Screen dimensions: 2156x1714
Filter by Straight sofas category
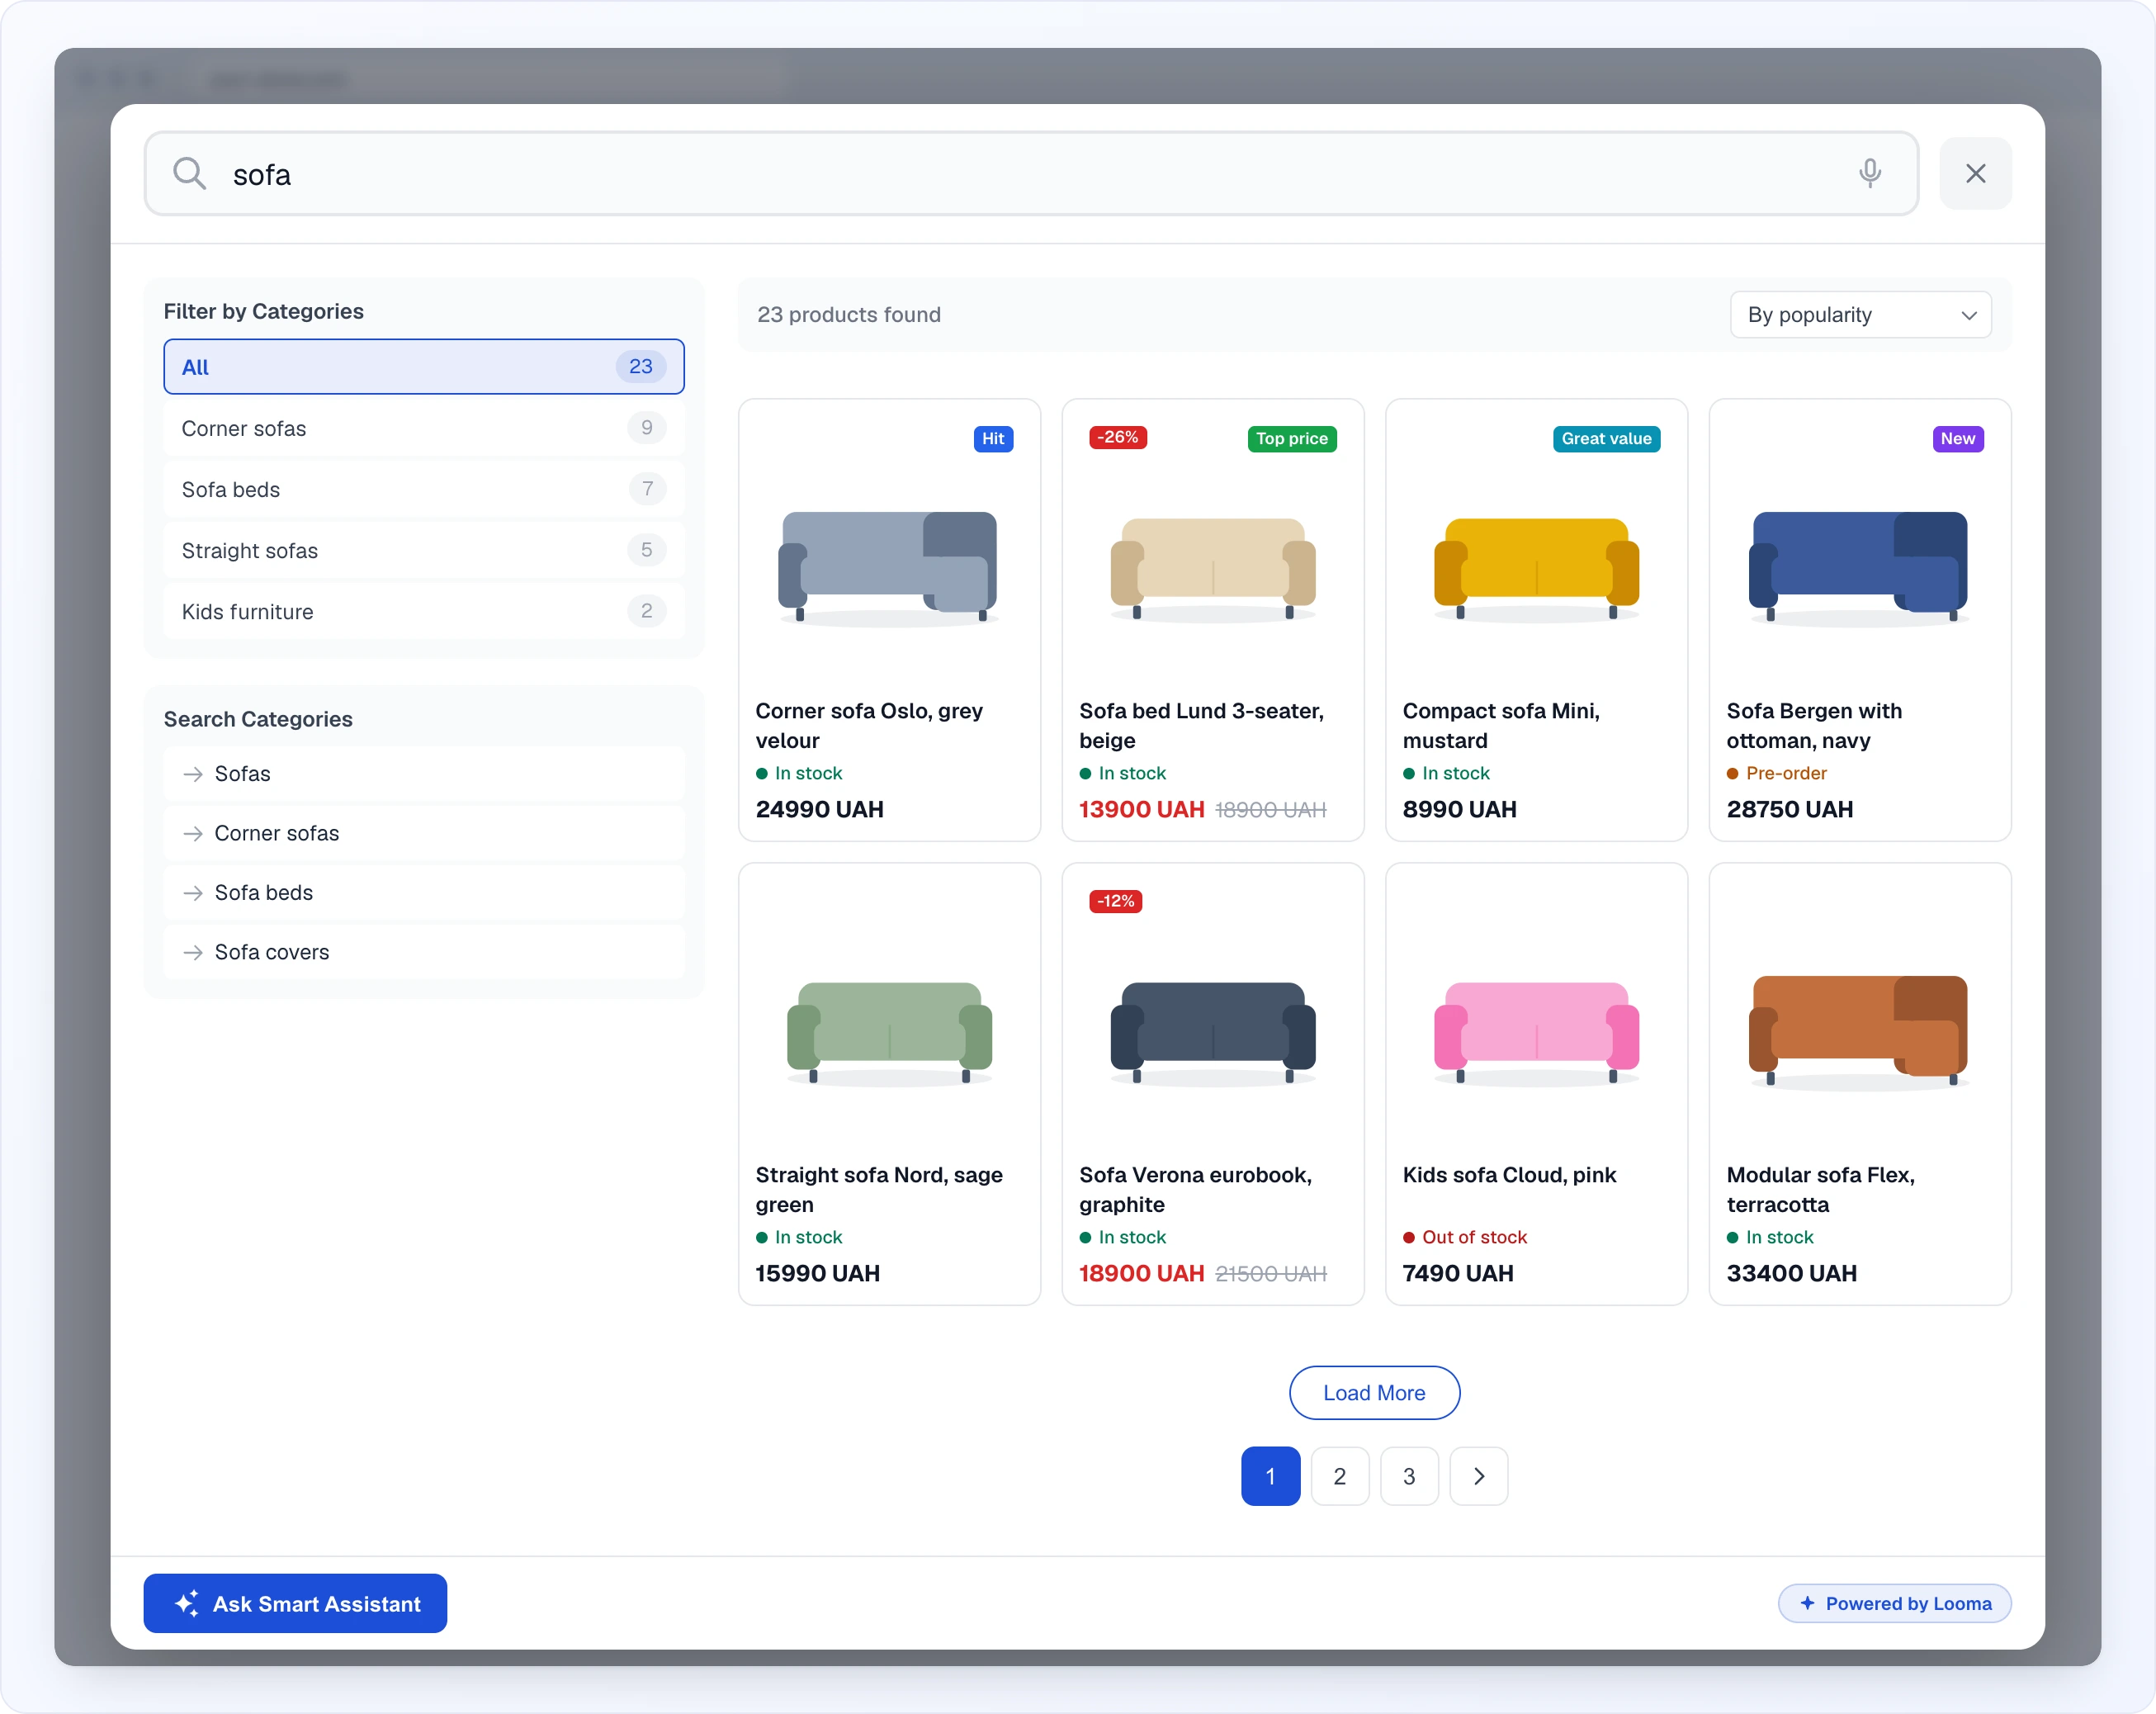(424, 550)
